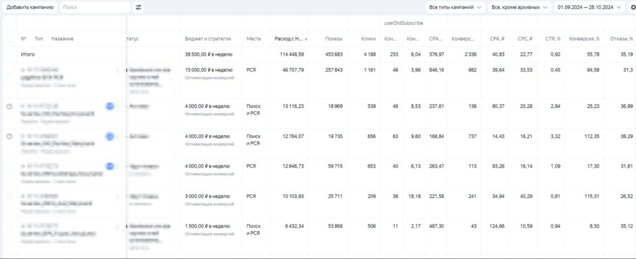Open the Все типы кампаний dropdown
636x259 pixels.
(x=455, y=7)
